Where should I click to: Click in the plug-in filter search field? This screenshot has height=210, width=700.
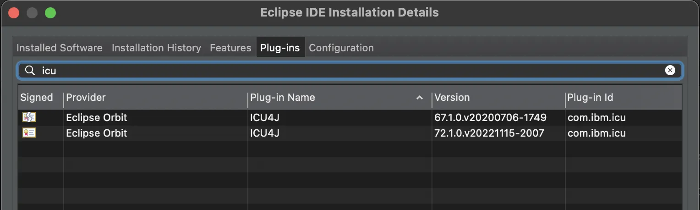click(x=348, y=71)
